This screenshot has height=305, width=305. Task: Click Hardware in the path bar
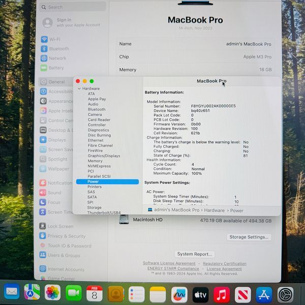(214, 210)
